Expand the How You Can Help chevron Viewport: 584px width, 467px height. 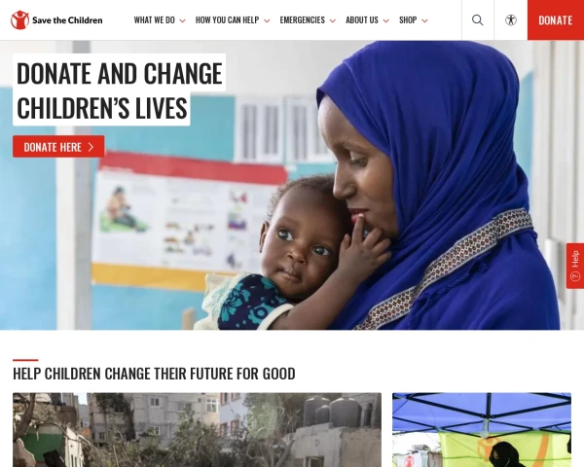tap(267, 20)
